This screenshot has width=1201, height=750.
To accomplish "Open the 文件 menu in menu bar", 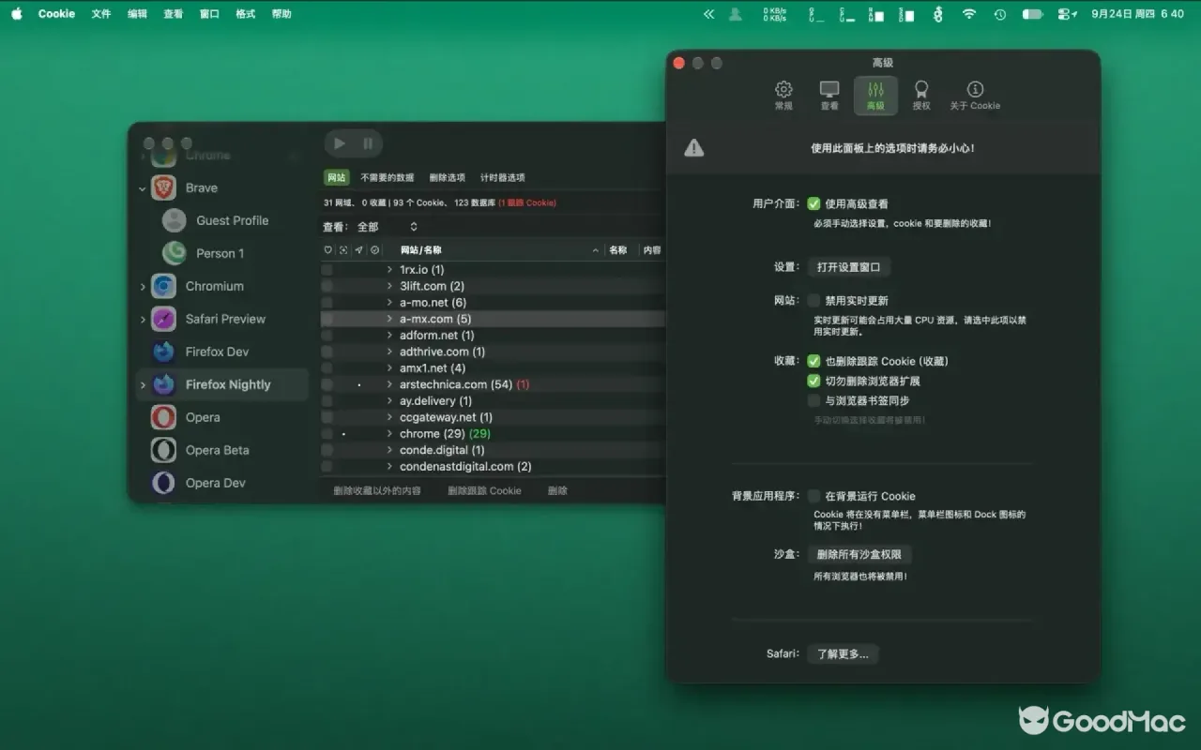I will [x=101, y=14].
